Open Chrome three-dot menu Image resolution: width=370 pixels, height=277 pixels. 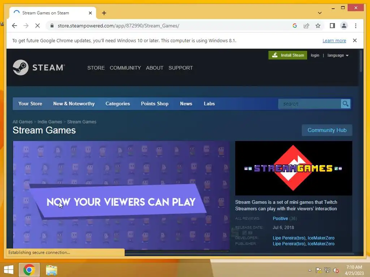pyautogui.click(x=356, y=26)
